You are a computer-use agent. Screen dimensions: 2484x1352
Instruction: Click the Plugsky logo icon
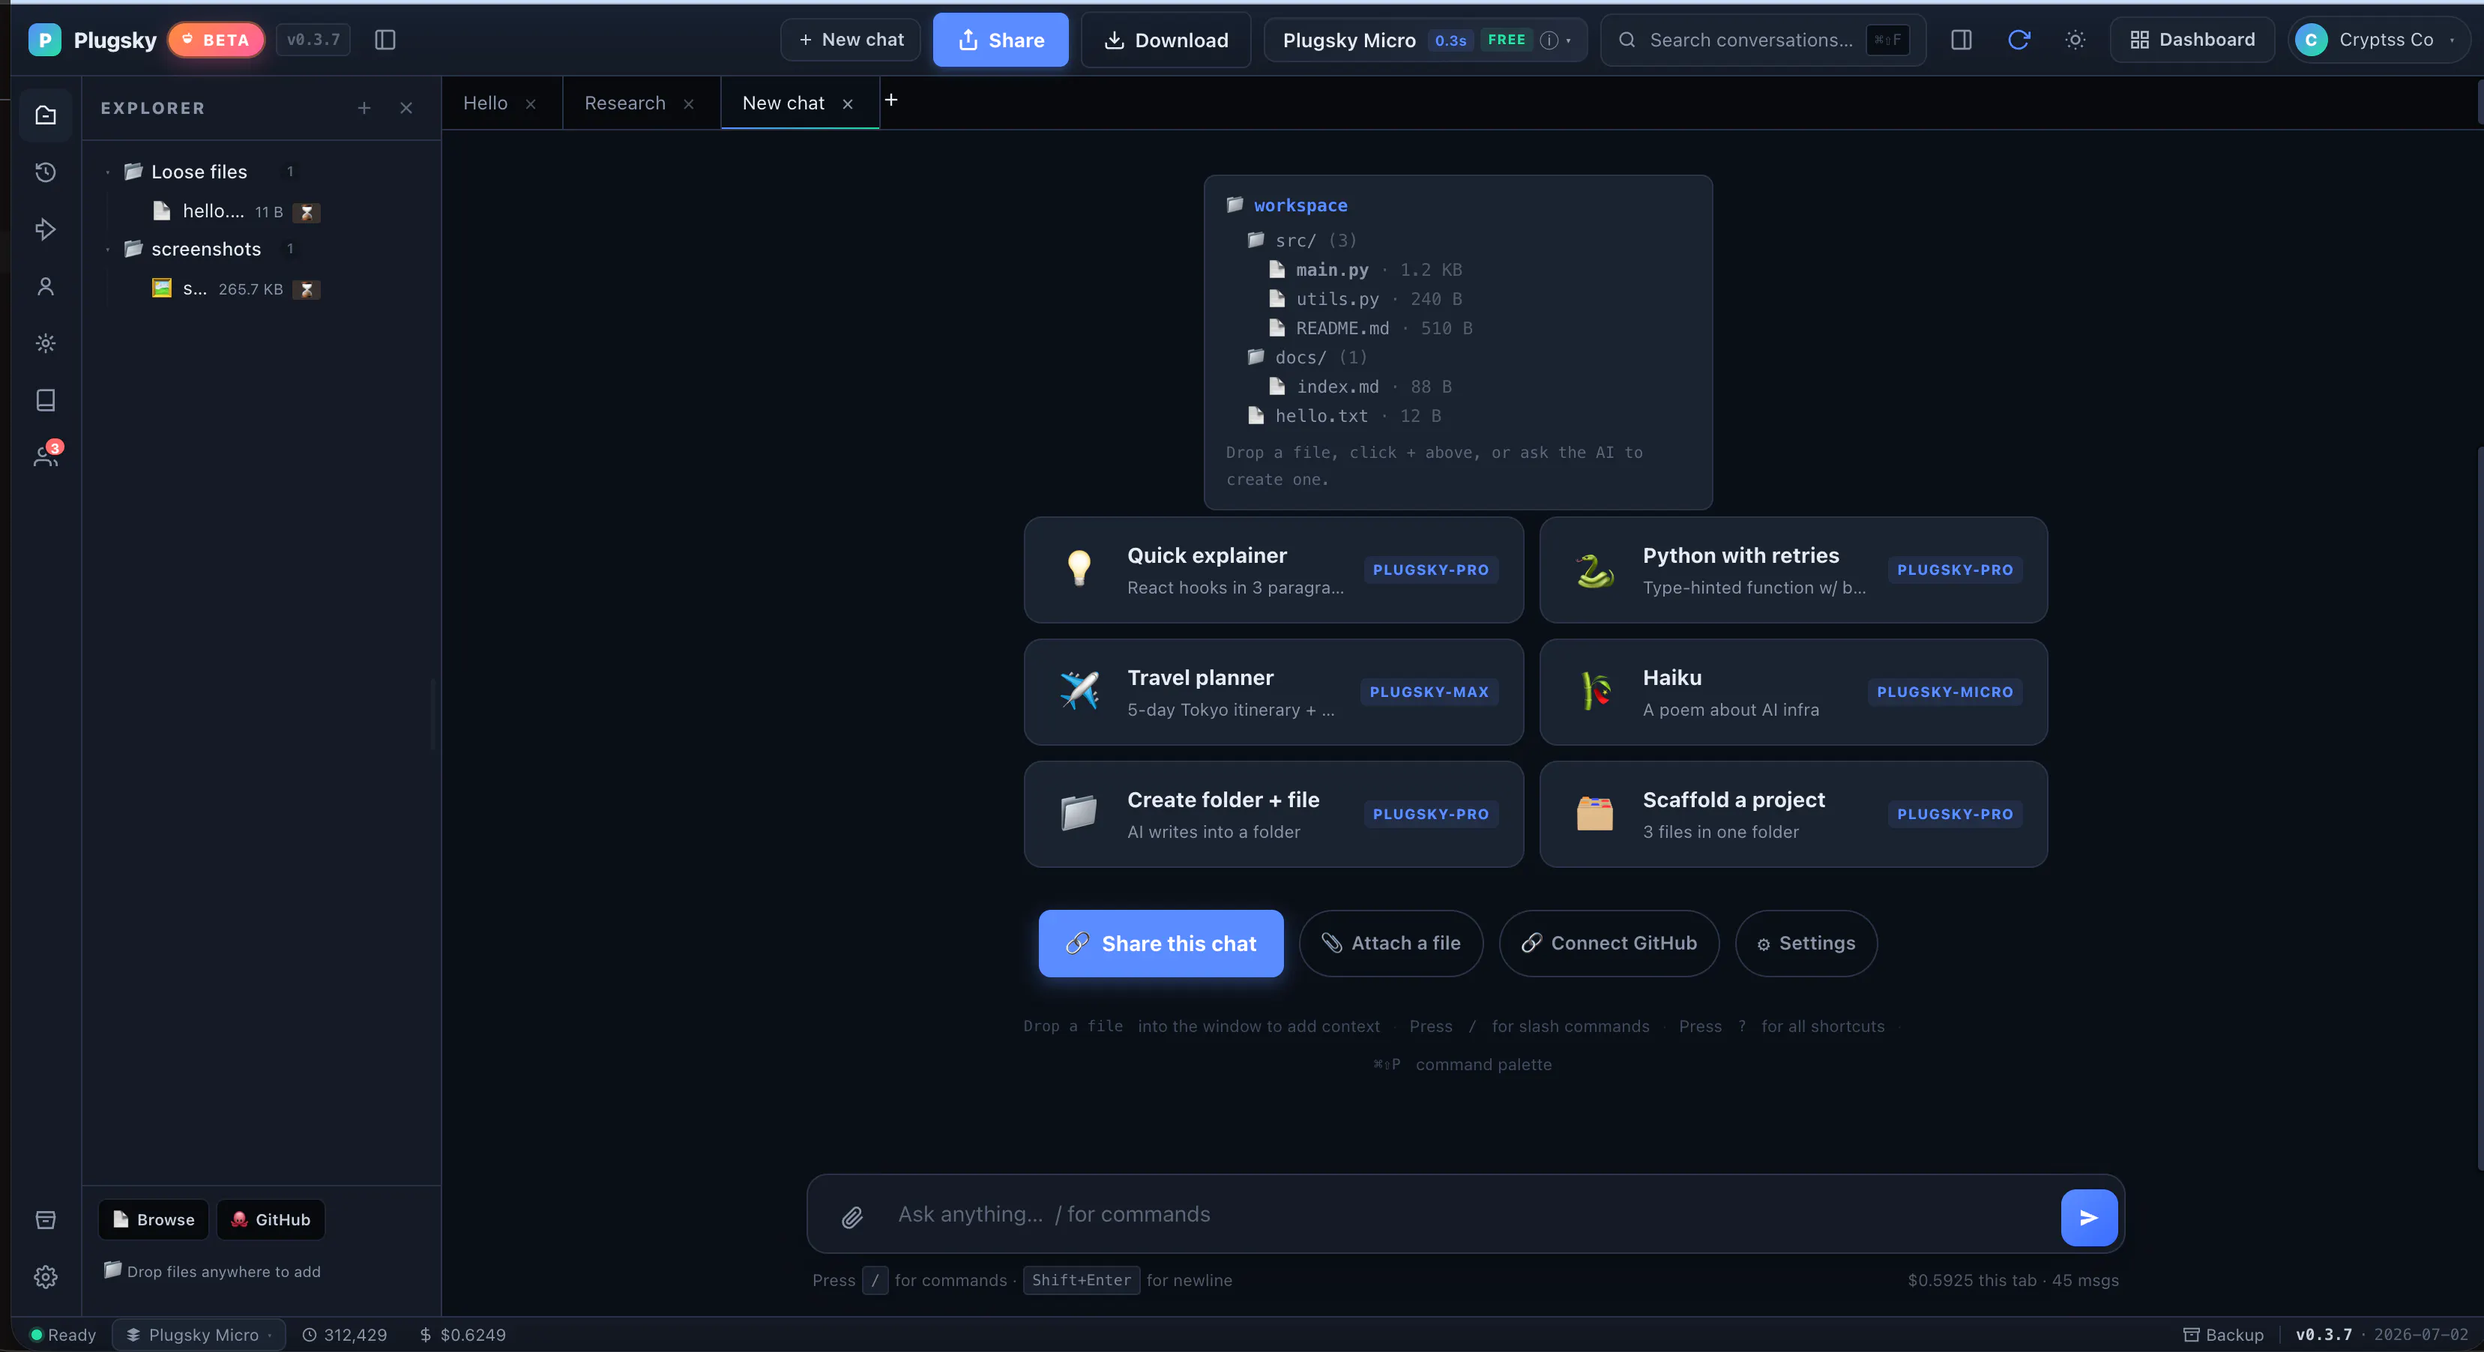pos(44,40)
